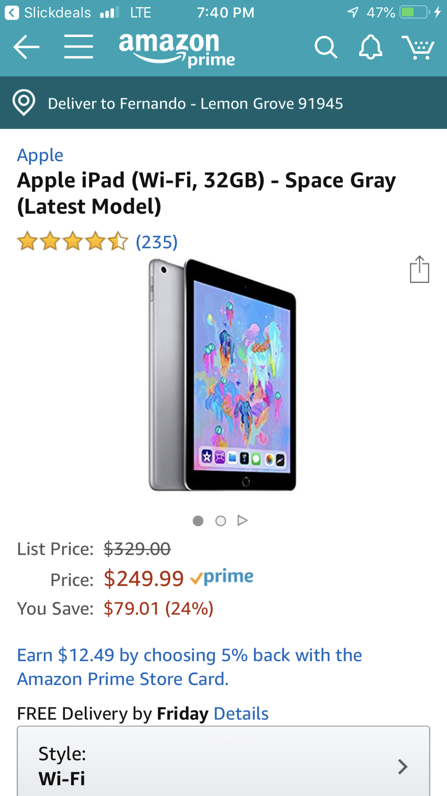This screenshot has width=447, height=796.
Task: Tap the share icon beside product image
Action: point(419,270)
